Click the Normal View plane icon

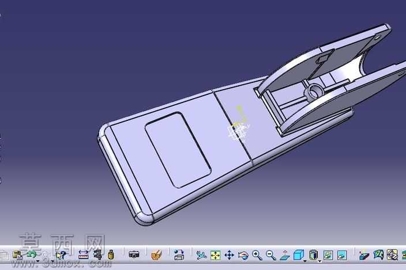[284, 255]
